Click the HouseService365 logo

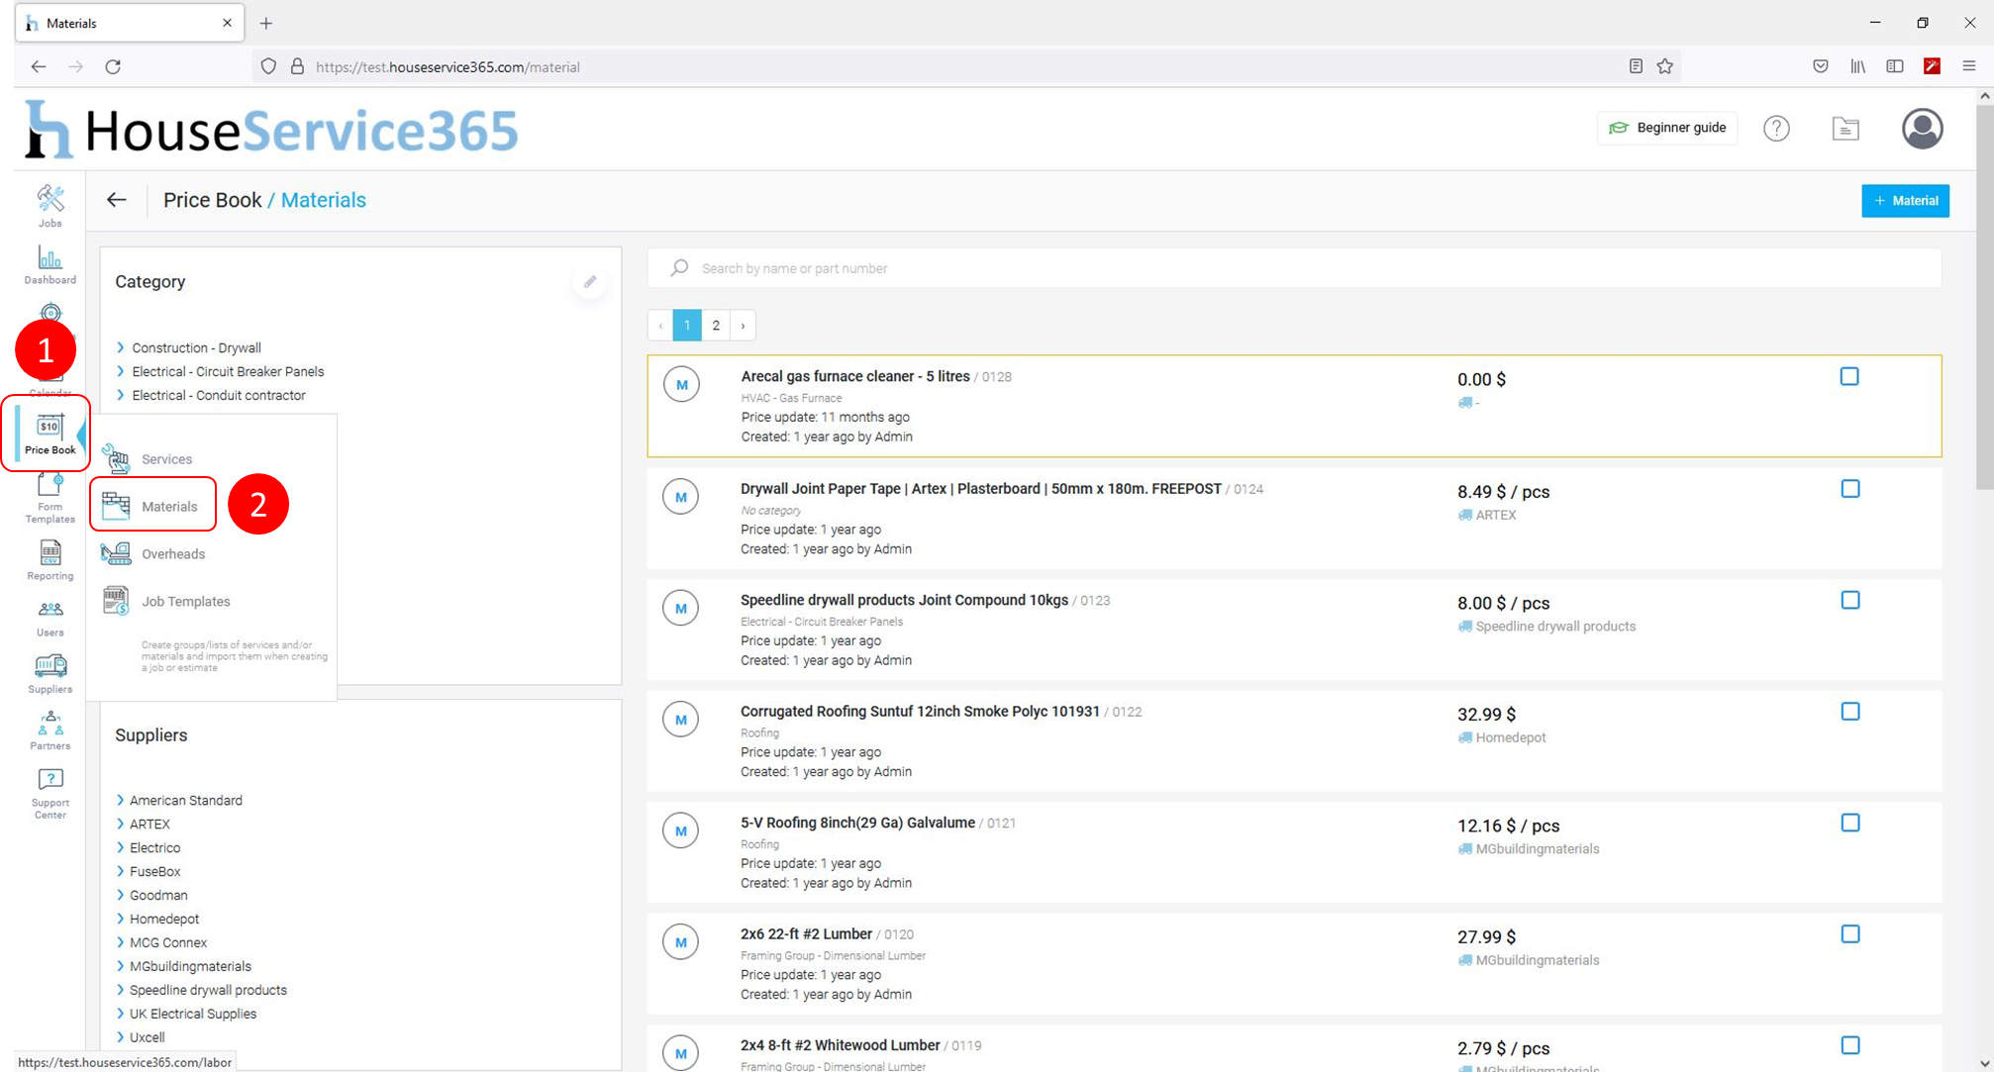tap(271, 130)
